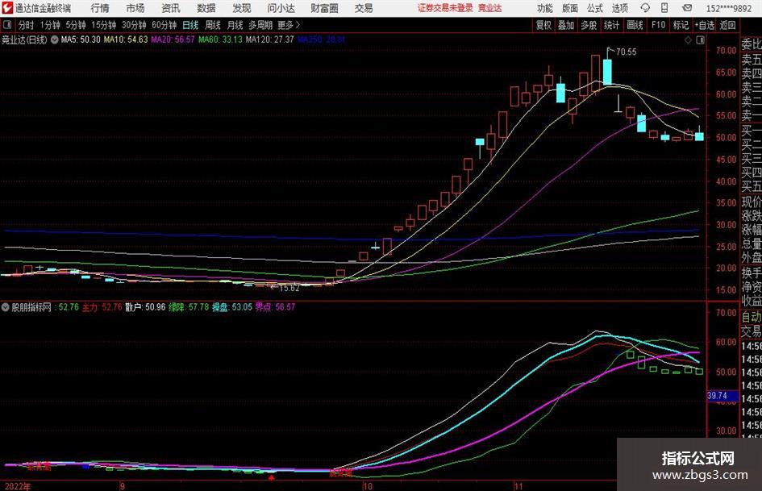Click the red 竞业达 stock name

[490, 8]
